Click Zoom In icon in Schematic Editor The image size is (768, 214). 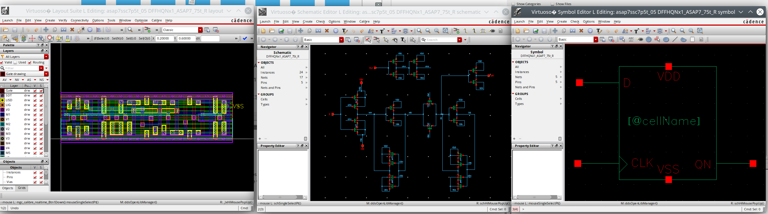tap(419, 31)
